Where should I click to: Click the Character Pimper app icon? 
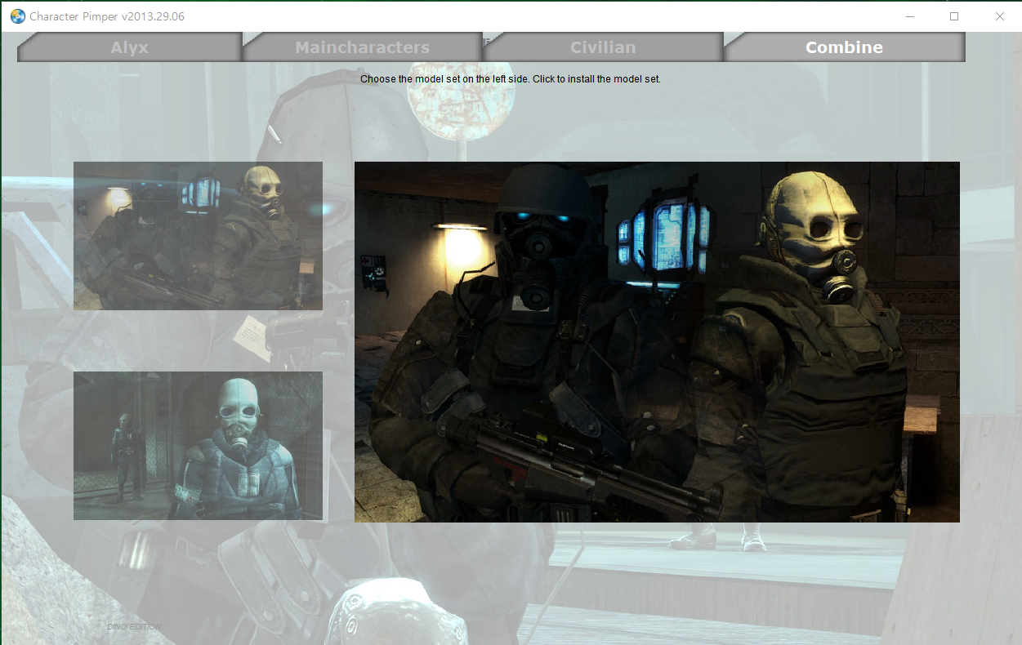coord(17,16)
